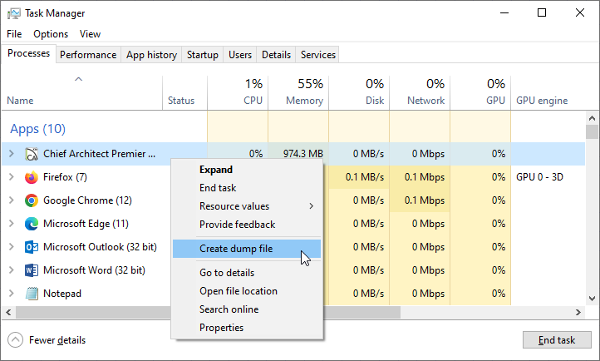Click the Firefox icon in process list
Image resolution: width=600 pixels, height=361 pixels.
(x=32, y=177)
